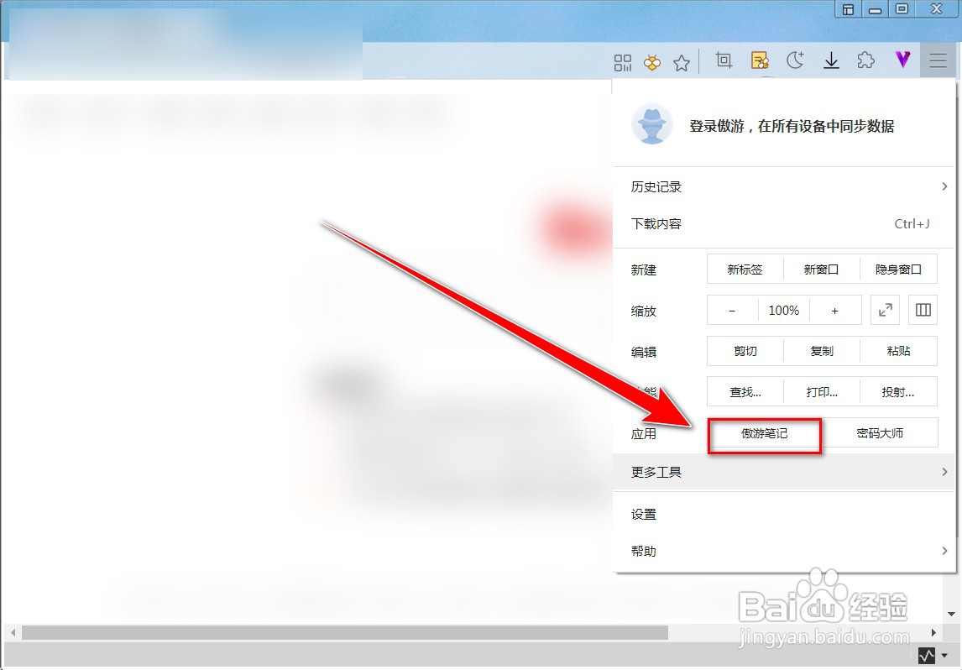This screenshot has width=962, height=670.
Task: Open the 密码大师 app
Action: click(880, 433)
